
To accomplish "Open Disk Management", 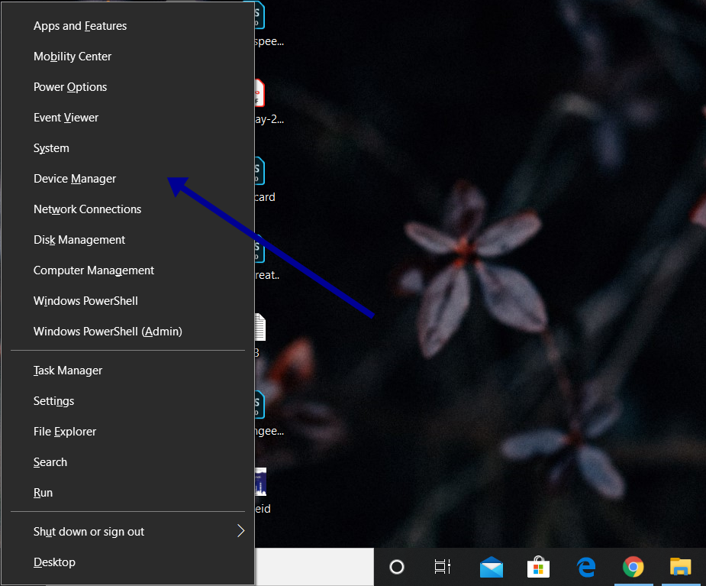I will point(79,239).
